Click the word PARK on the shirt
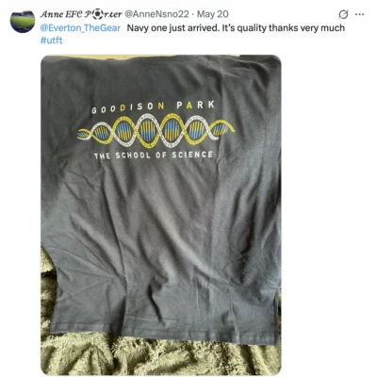Viewport: 377px width, 377px height. pos(196,105)
